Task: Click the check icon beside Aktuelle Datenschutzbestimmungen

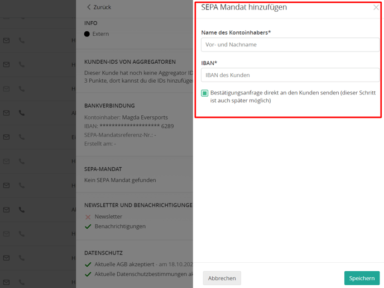Action: (88, 274)
